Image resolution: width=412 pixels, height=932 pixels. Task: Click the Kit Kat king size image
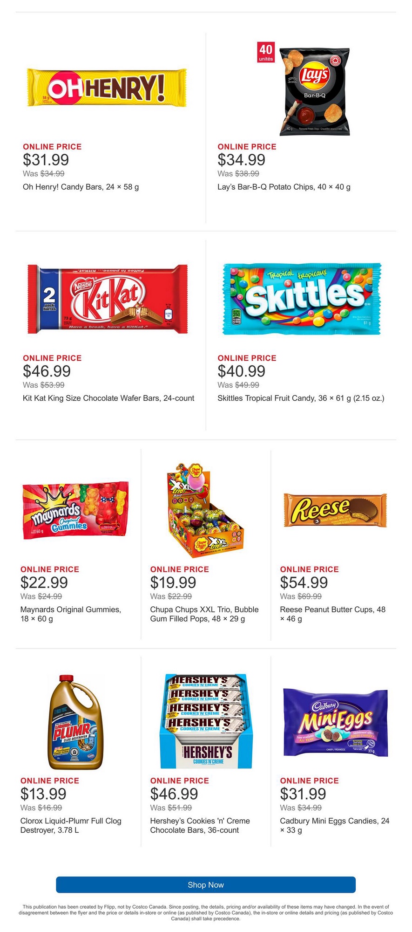click(108, 299)
